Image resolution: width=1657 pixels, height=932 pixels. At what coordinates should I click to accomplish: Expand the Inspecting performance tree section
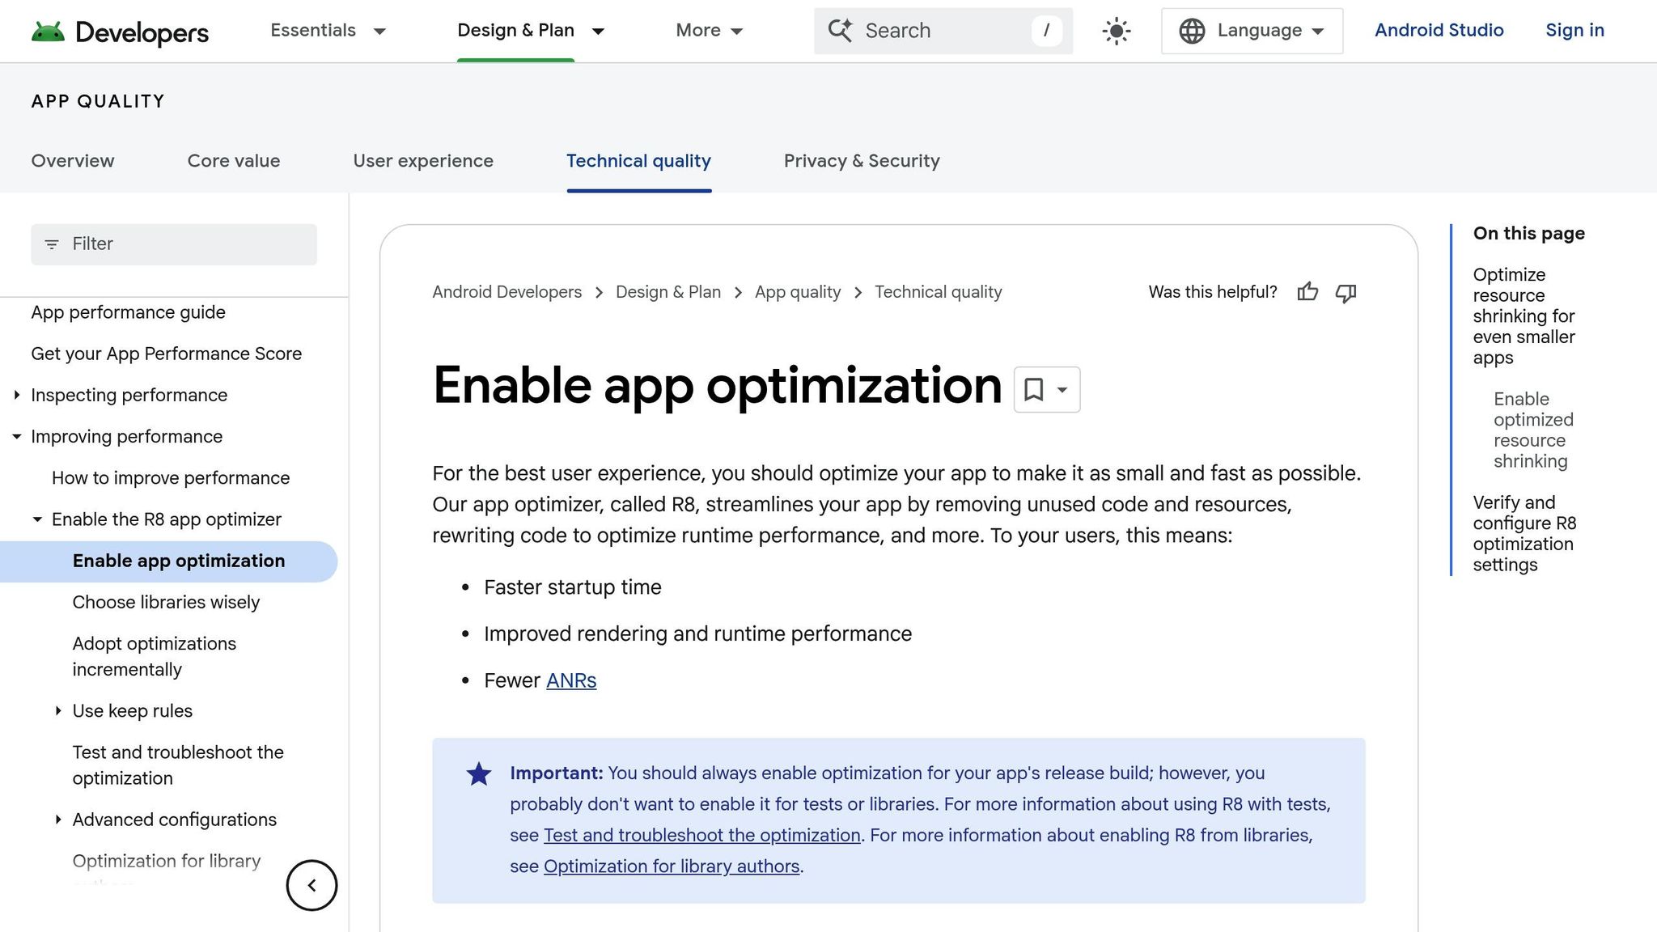pos(17,395)
